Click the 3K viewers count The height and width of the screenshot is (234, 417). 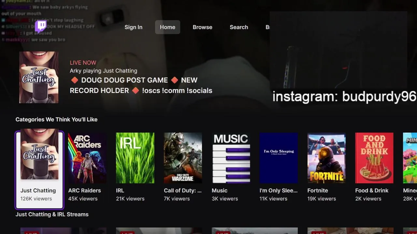225,199
